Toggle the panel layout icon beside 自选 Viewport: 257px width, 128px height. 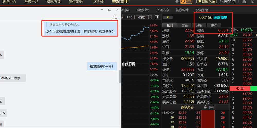[157, 17]
